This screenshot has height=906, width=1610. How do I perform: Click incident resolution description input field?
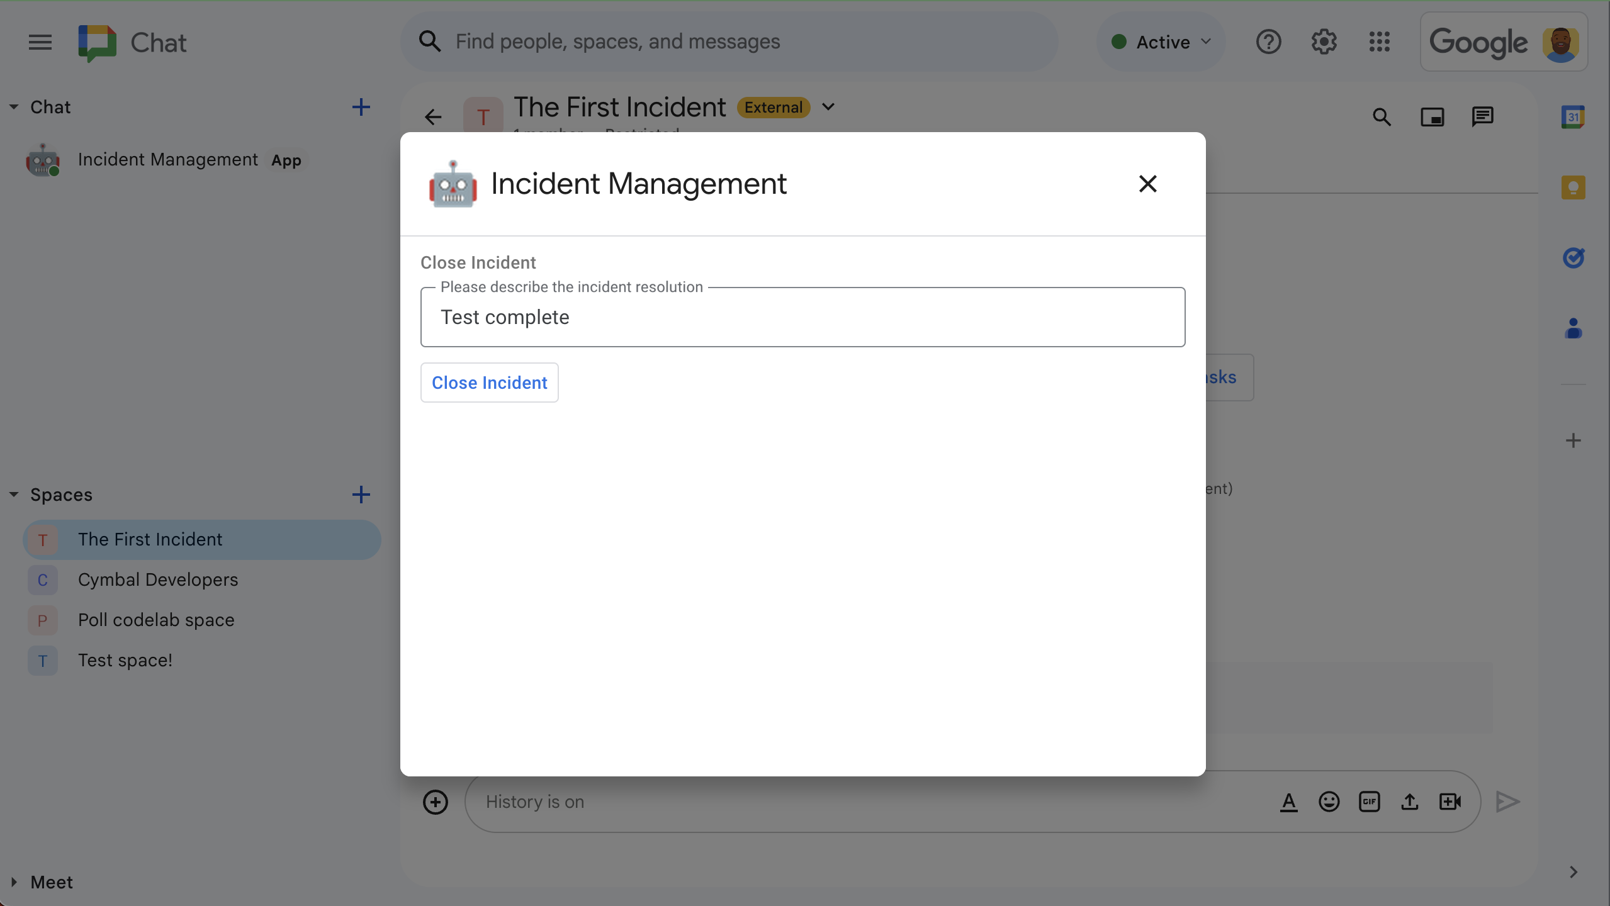pos(802,317)
